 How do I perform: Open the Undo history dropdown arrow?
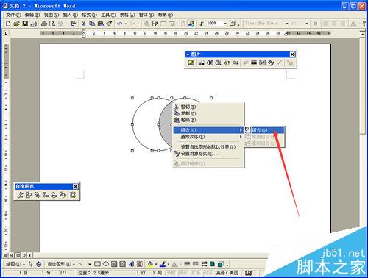(126, 24)
